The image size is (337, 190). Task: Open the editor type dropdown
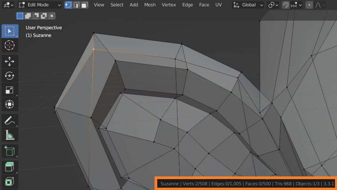(x=8, y=5)
